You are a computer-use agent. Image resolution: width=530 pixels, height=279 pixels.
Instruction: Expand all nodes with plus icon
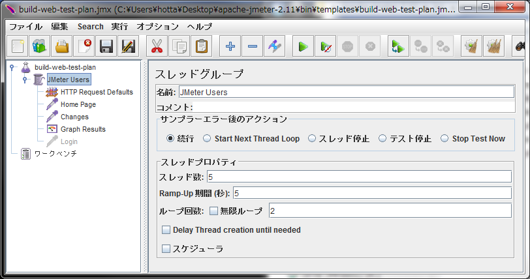pos(230,46)
